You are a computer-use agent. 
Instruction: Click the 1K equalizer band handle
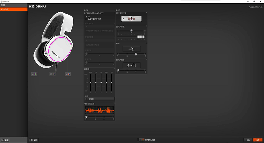coord(101,82)
